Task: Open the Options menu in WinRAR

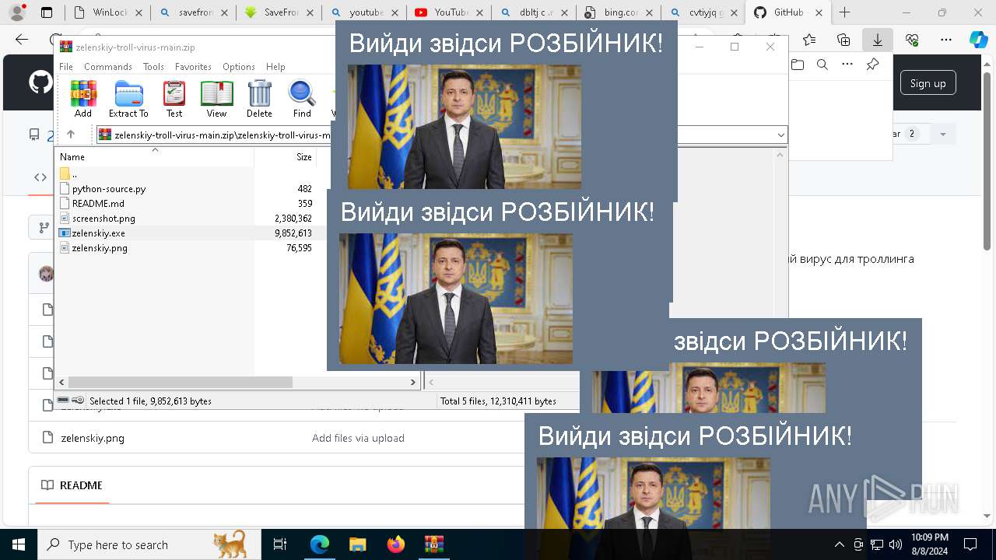Action: [x=239, y=67]
